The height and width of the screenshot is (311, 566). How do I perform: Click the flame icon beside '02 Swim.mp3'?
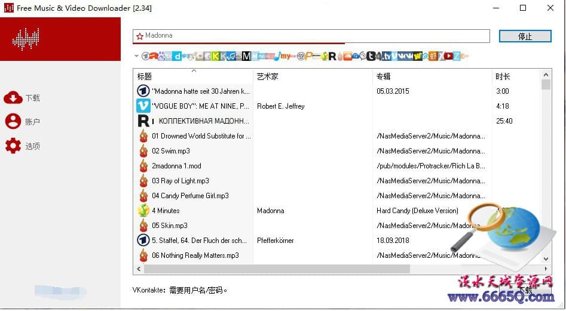click(143, 151)
